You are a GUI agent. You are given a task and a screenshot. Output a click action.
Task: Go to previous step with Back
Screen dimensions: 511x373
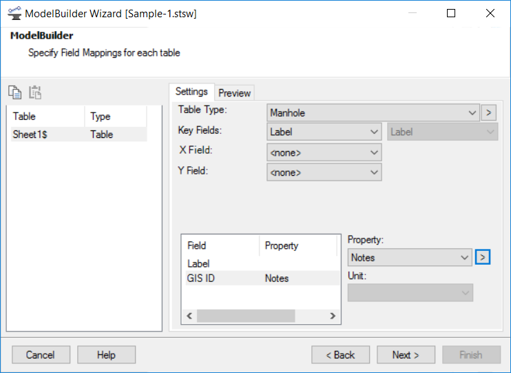(341, 354)
